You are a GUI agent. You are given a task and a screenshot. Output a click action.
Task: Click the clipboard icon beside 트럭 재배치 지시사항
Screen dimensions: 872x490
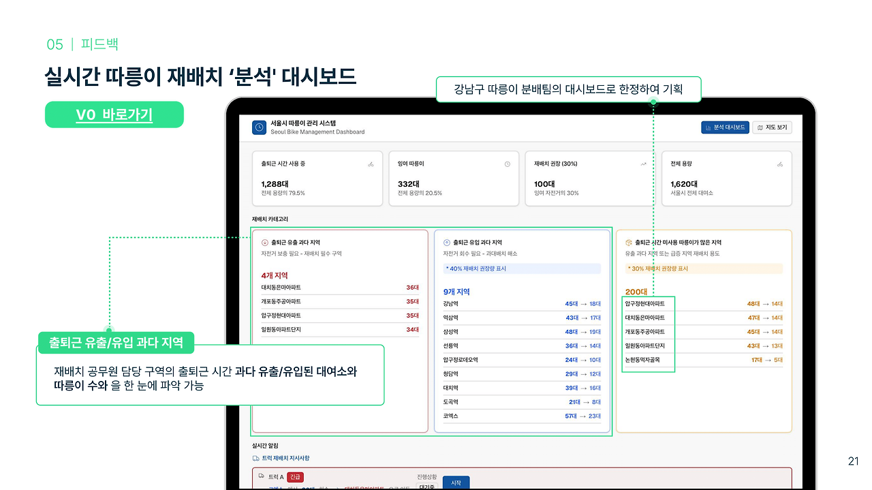tap(257, 459)
